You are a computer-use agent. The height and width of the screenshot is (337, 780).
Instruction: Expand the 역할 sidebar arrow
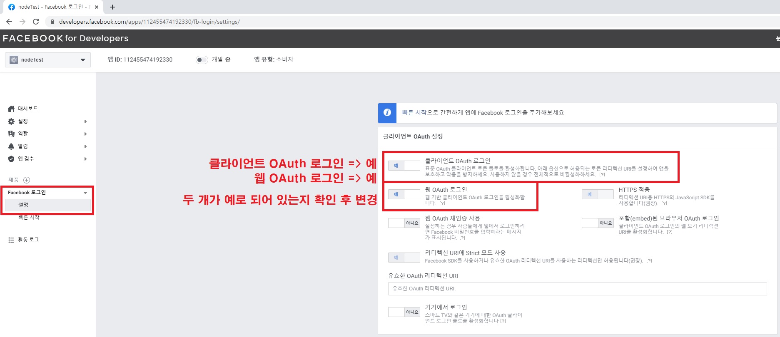[x=85, y=134]
